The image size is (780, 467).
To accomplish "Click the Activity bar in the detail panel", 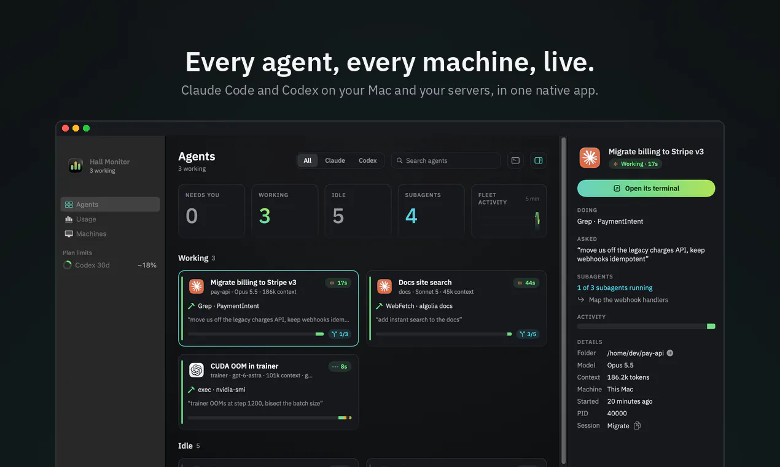I will [646, 326].
